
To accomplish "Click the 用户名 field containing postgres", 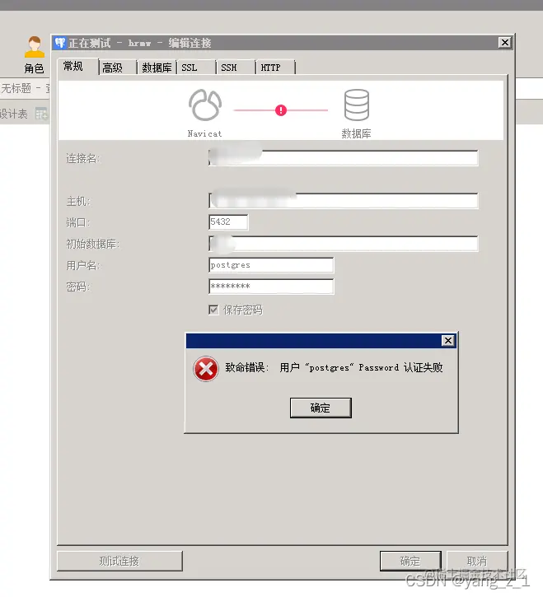I will point(271,265).
